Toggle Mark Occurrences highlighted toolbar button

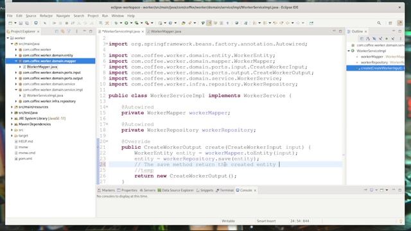pos(209,23)
